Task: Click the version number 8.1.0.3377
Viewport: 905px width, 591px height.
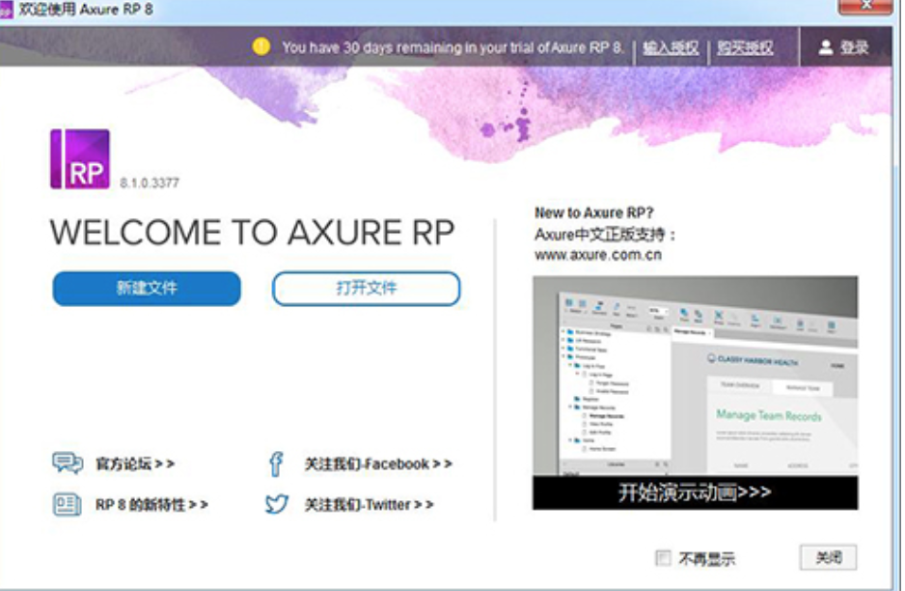Action: click(150, 183)
